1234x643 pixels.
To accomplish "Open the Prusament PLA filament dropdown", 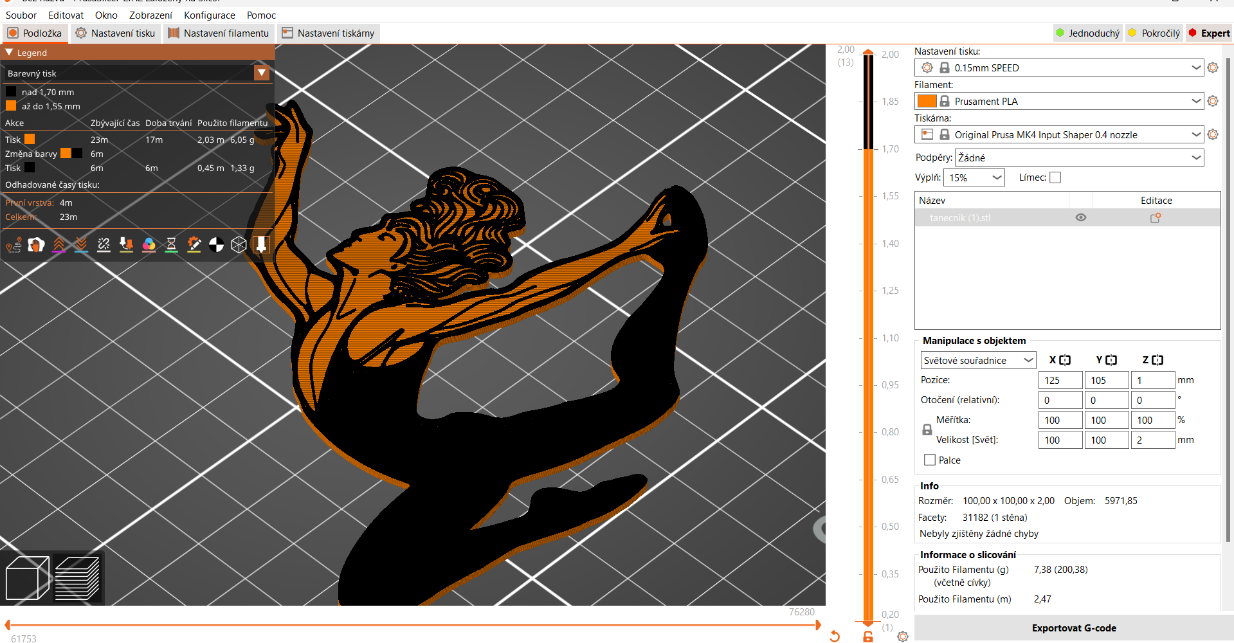I will pyautogui.click(x=1059, y=101).
